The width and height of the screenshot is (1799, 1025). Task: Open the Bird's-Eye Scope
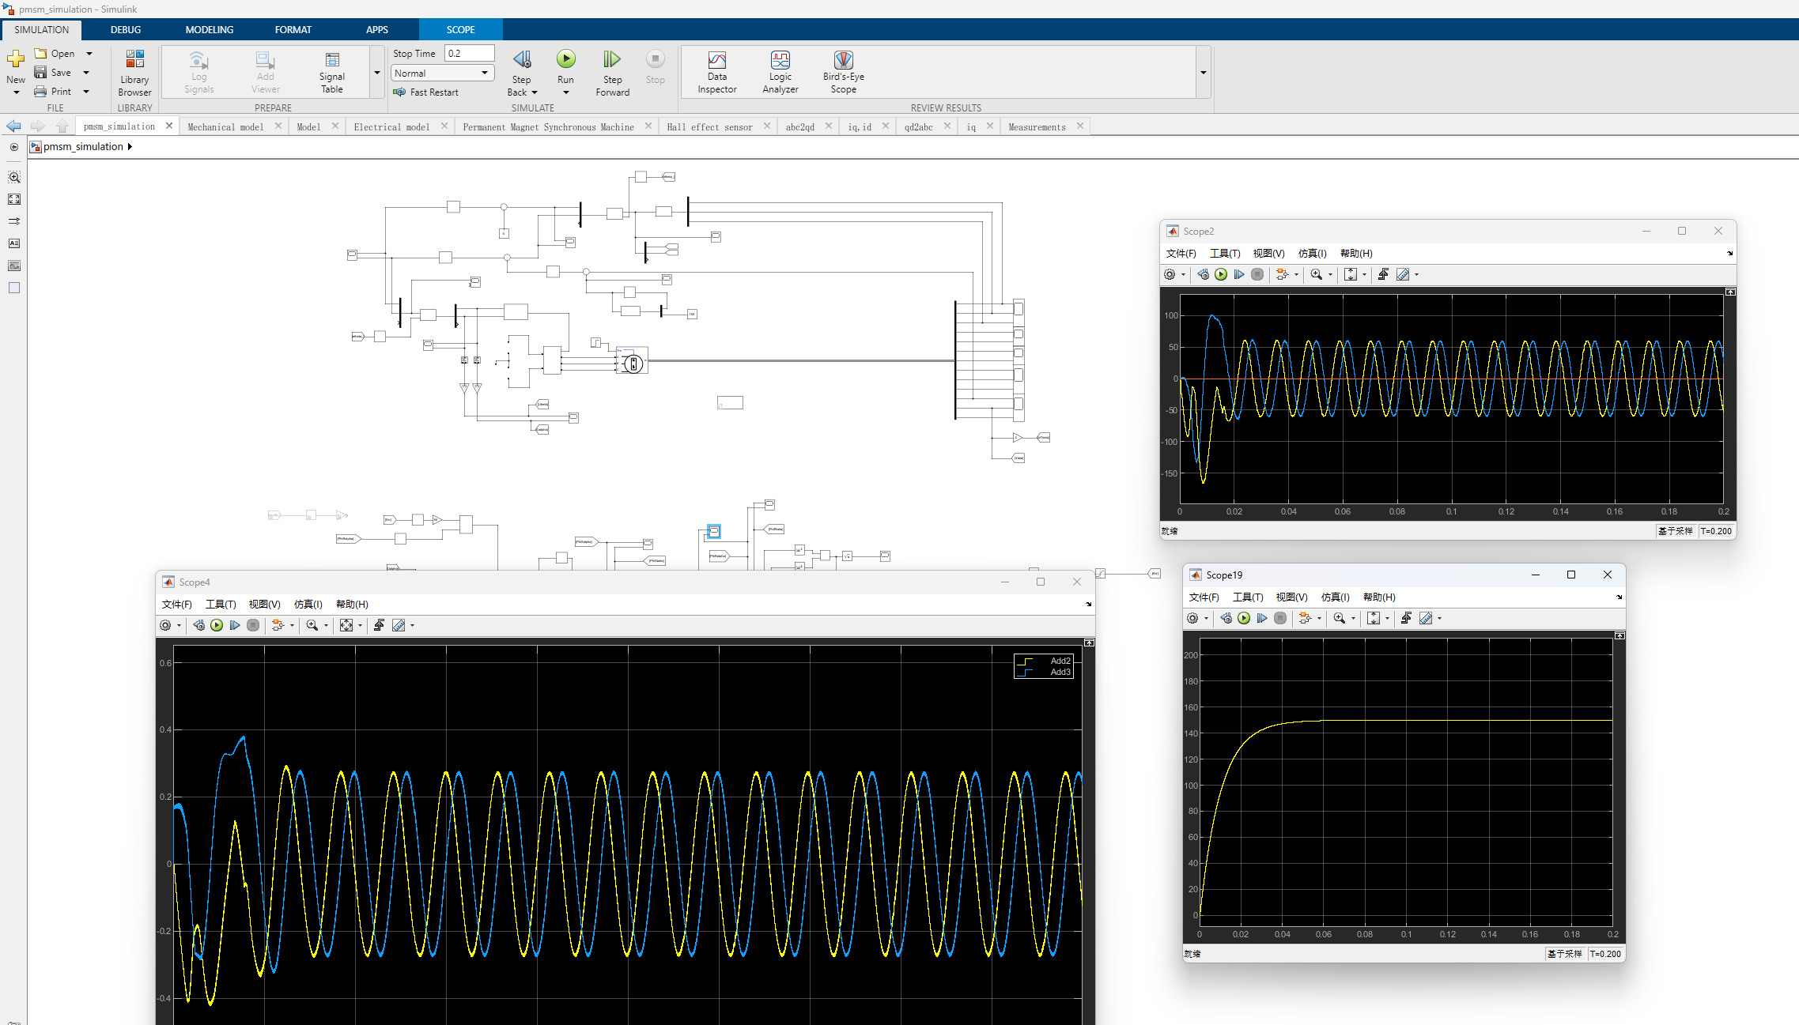[x=844, y=72]
